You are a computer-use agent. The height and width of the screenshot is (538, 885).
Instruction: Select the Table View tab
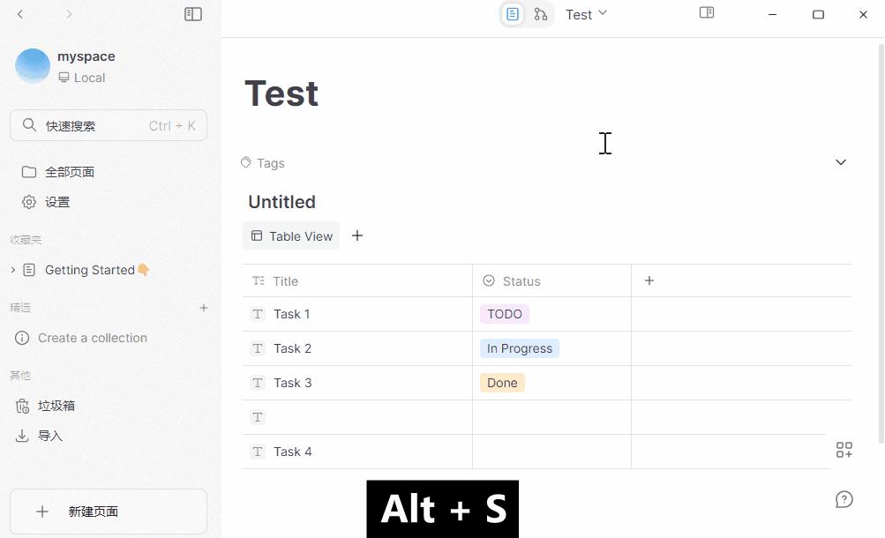tap(291, 235)
